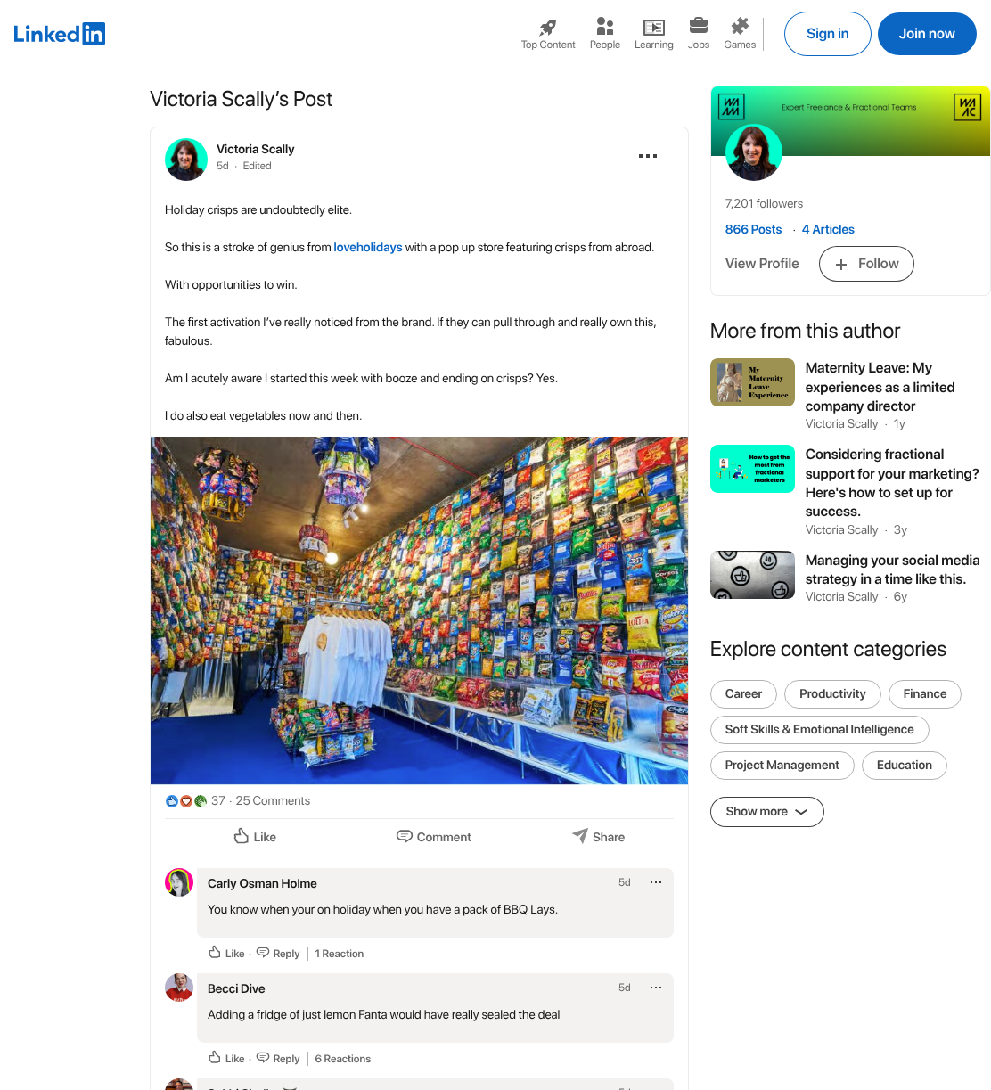
Task: Click the WAAC logo on banner
Action: click(968, 107)
